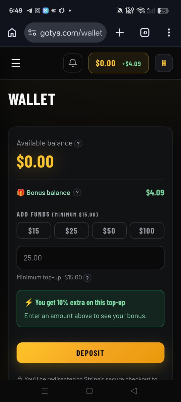Image resolution: width=181 pixels, height=402 pixels.
Task: Show Available balance help tooltip
Action: pyautogui.click(x=78, y=144)
